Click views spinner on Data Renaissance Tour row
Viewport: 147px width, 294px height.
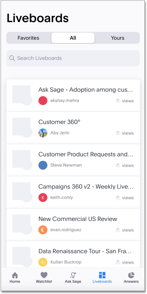click(118, 262)
